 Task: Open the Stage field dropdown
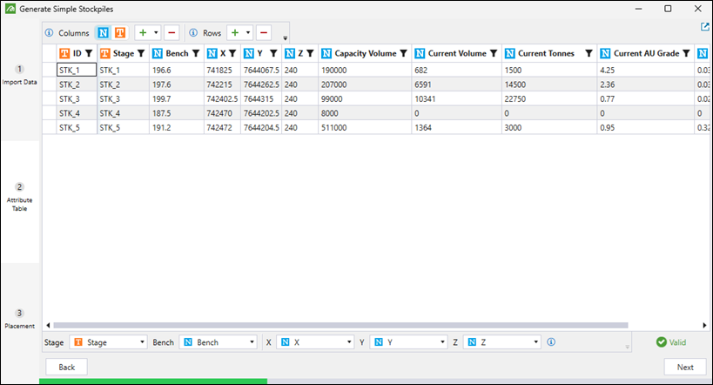[x=108, y=342]
